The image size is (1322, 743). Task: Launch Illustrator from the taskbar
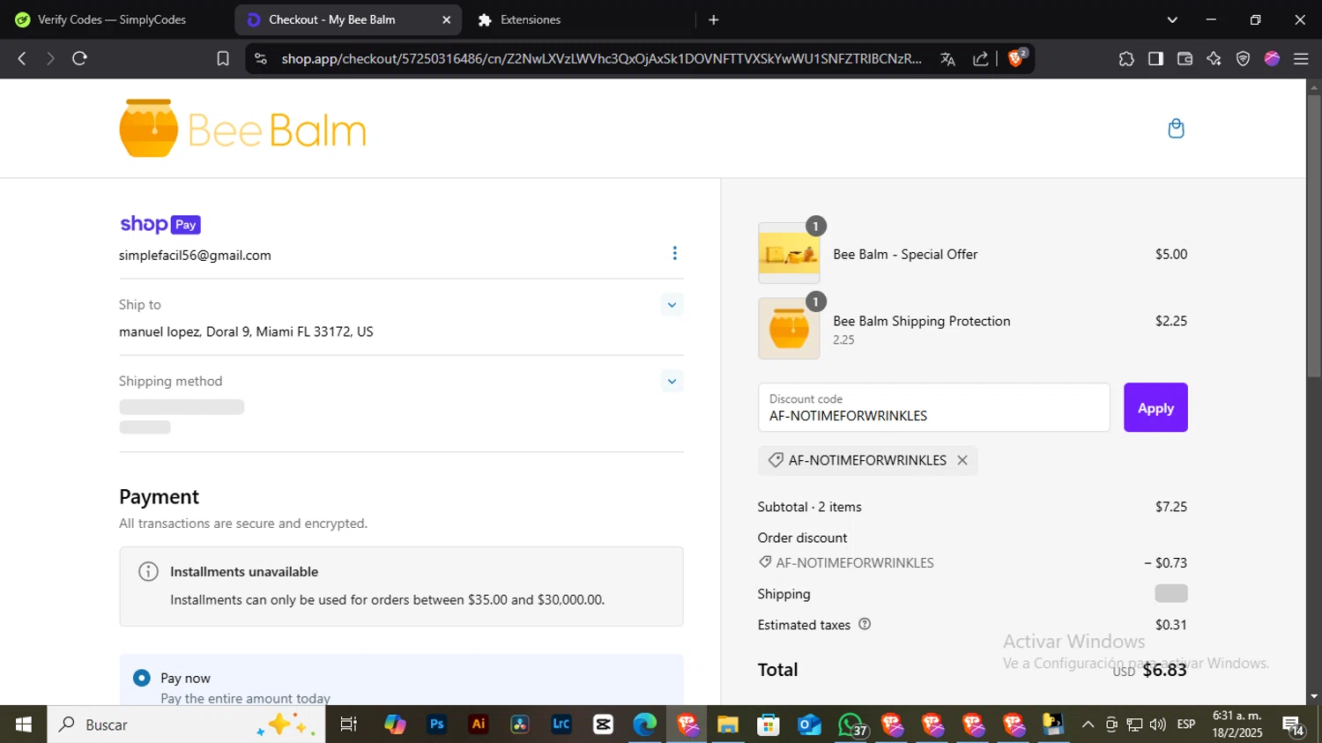pyautogui.click(x=479, y=724)
